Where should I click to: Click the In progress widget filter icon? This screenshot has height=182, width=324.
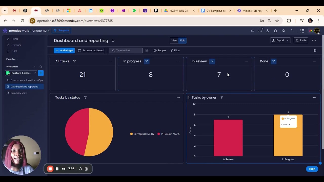[x=147, y=61]
